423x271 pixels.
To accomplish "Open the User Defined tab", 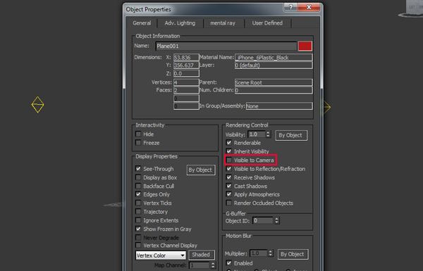I will click(267, 23).
